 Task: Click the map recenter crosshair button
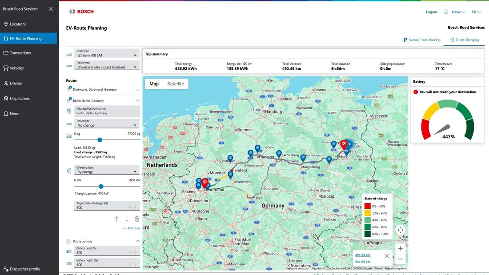(401, 230)
